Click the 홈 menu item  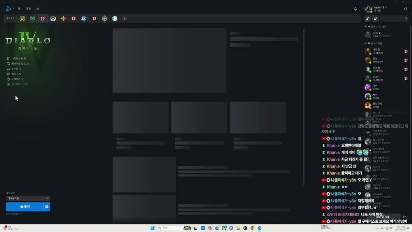pos(19,9)
